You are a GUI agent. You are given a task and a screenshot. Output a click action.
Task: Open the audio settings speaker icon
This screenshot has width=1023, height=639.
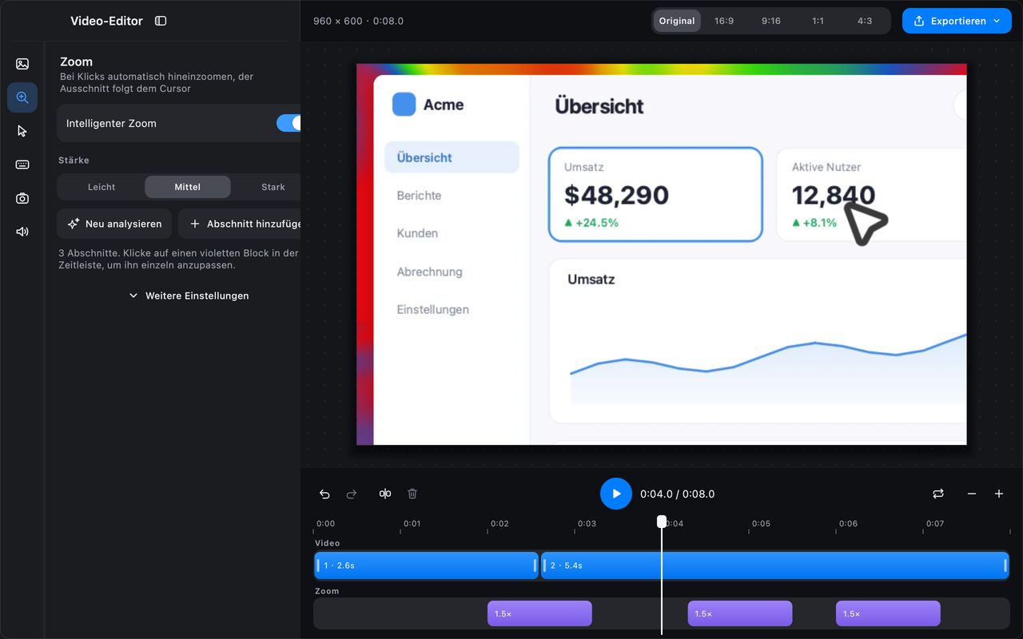[x=22, y=232]
